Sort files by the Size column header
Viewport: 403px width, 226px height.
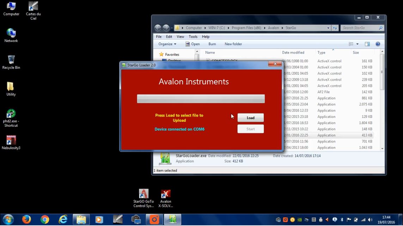click(356, 52)
